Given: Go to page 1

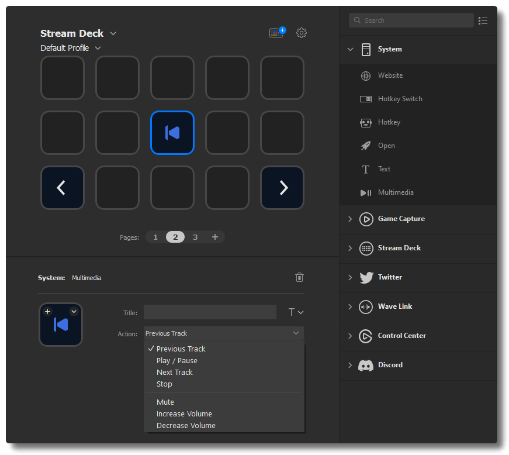Looking at the screenshot, I should [155, 237].
